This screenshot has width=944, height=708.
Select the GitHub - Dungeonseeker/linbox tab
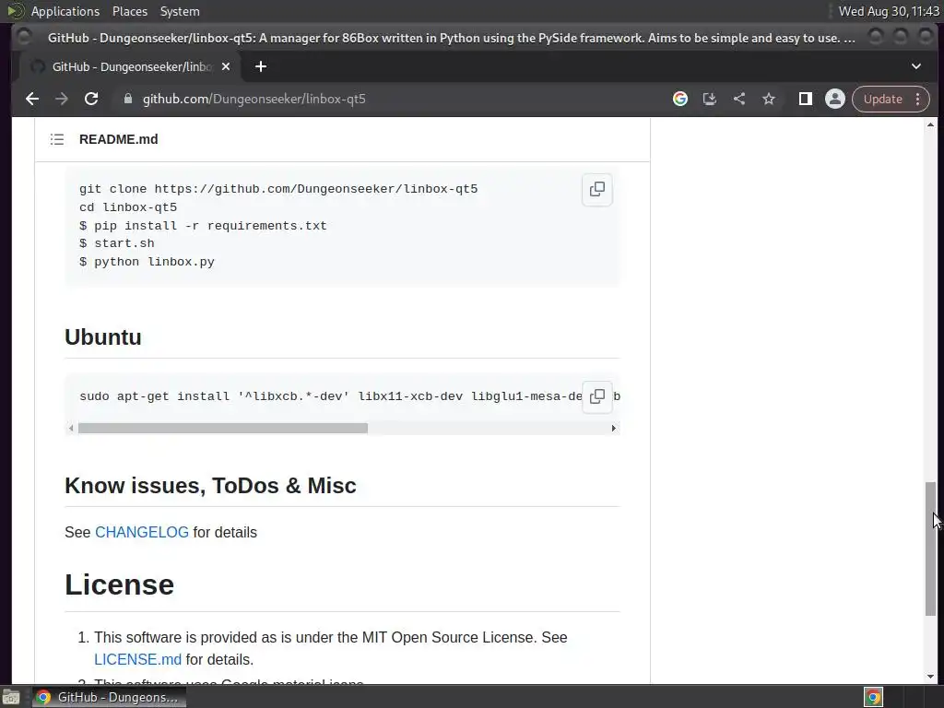[x=130, y=66]
